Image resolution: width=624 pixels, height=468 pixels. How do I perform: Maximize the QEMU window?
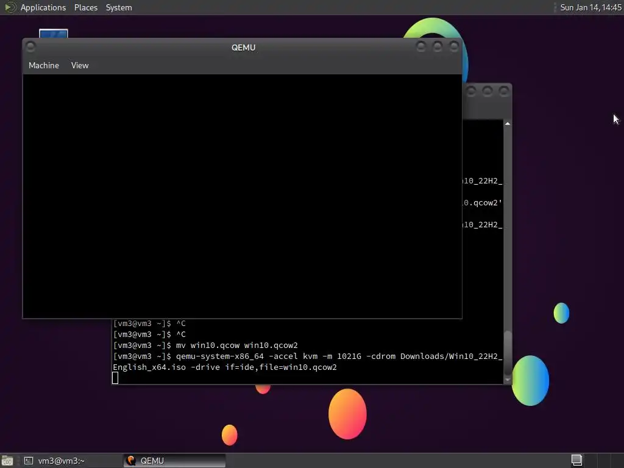pos(438,47)
